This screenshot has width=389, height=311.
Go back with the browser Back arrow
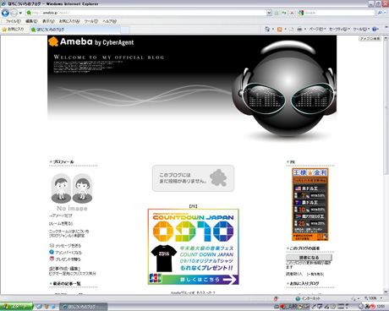pos(5,13)
